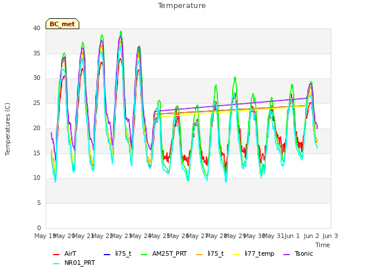This screenshot has width=365, height=274.
Task: Click the green AM25T_PRT color swatch
Action: point(144,254)
